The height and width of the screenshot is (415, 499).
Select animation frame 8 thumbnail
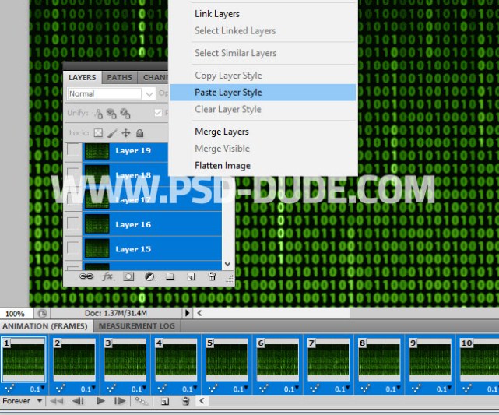point(379,359)
